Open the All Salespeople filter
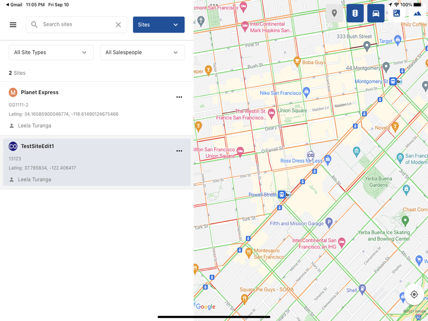Screen dimensions: 428x321 point(142,52)
